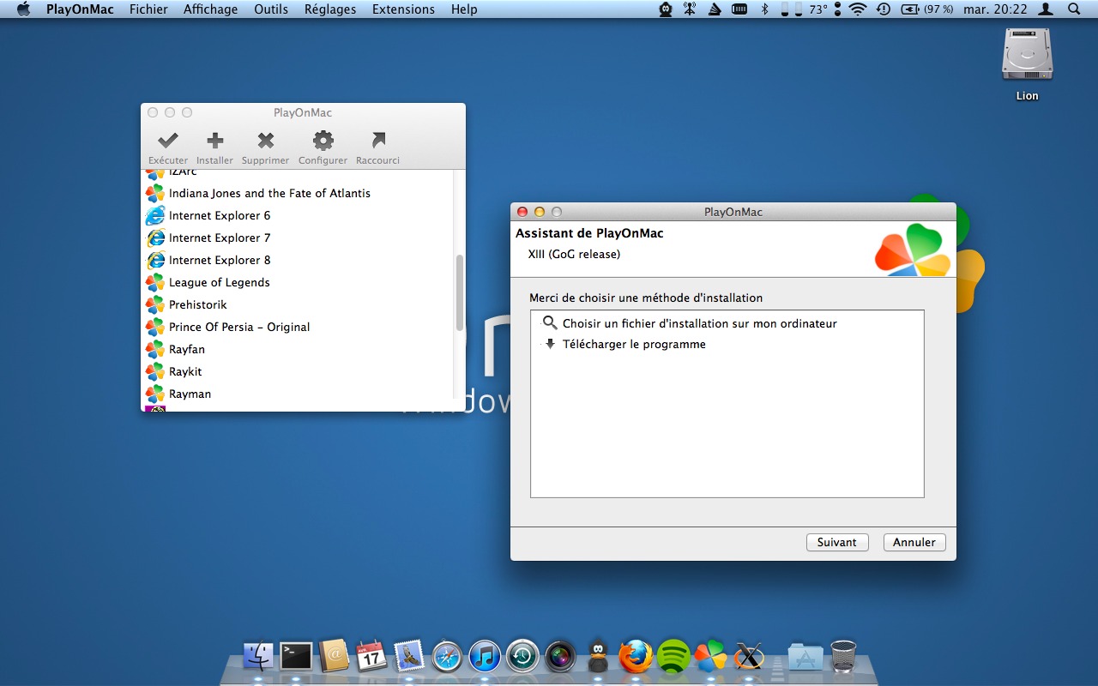This screenshot has height=686, width=1098.
Task: Click the Exécuter checkmark toolbar icon
Action: pyautogui.click(x=168, y=141)
